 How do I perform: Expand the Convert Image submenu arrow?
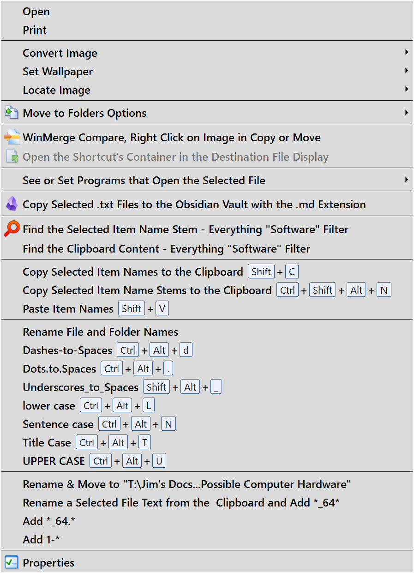pos(406,53)
